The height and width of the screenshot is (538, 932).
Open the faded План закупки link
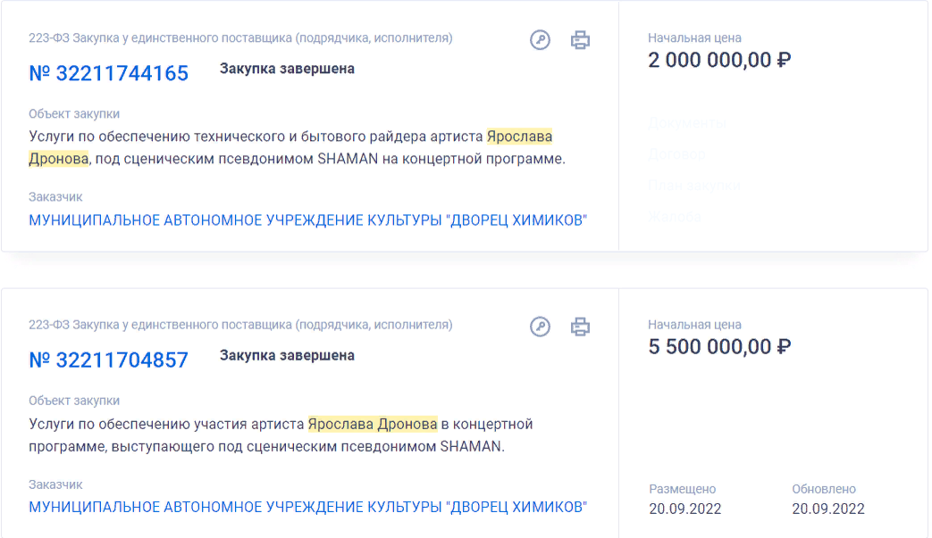[694, 186]
